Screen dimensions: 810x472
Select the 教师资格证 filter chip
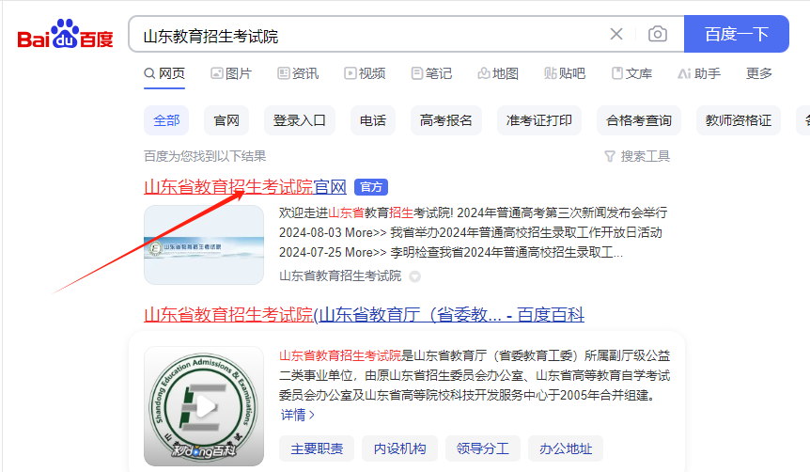739,120
